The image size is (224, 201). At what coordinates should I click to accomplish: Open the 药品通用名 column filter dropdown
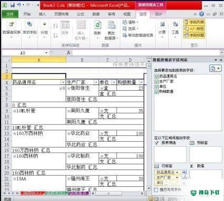click(x=63, y=82)
